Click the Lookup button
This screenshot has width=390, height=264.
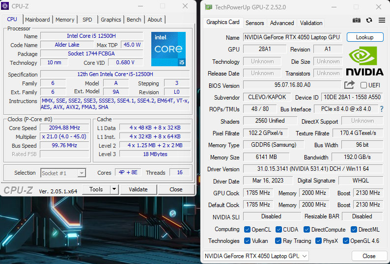pos(365,37)
